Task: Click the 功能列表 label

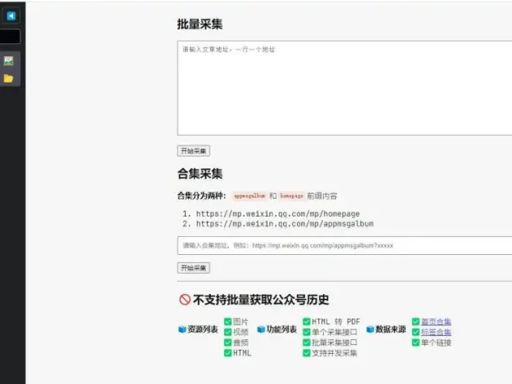Action: click(x=281, y=329)
